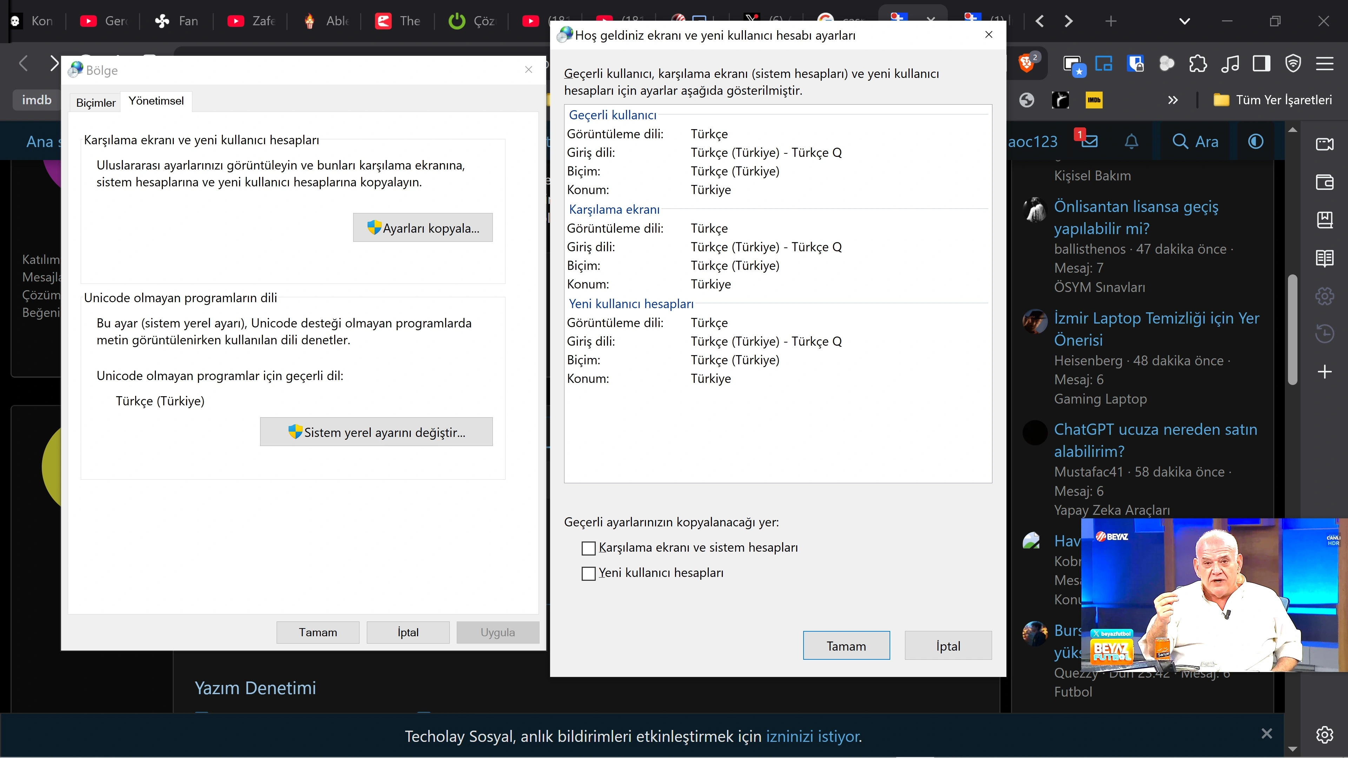Open Brave Shields lion icon

click(1026, 64)
